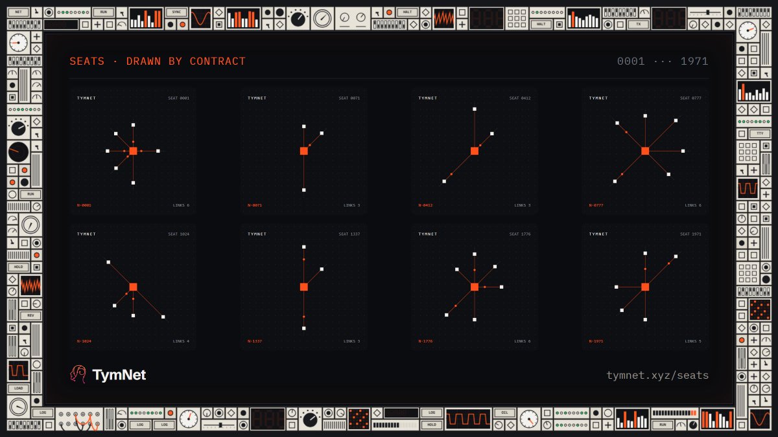Select the orange center node of Seat 0777
The width and height of the screenshot is (778, 437).
[645, 151]
